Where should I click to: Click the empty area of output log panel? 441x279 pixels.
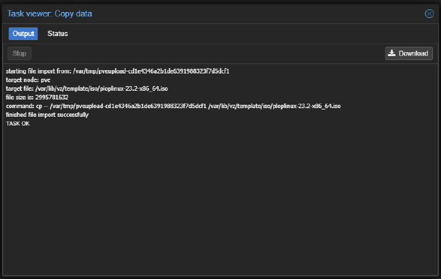point(220,200)
